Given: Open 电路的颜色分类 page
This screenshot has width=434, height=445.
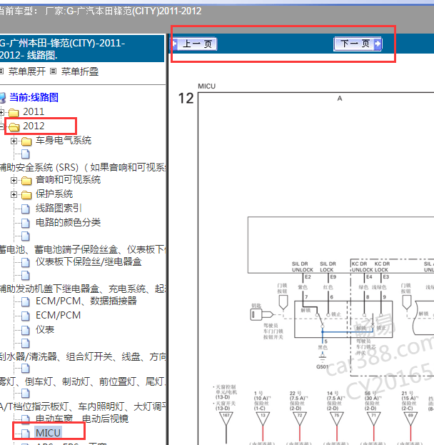Looking at the screenshot, I should 68,222.
